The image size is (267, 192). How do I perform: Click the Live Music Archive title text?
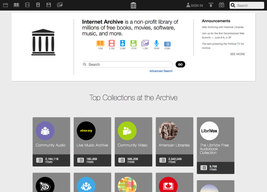[92, 145]
